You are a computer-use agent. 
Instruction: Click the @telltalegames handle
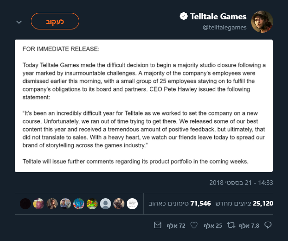tap(224, 28)
